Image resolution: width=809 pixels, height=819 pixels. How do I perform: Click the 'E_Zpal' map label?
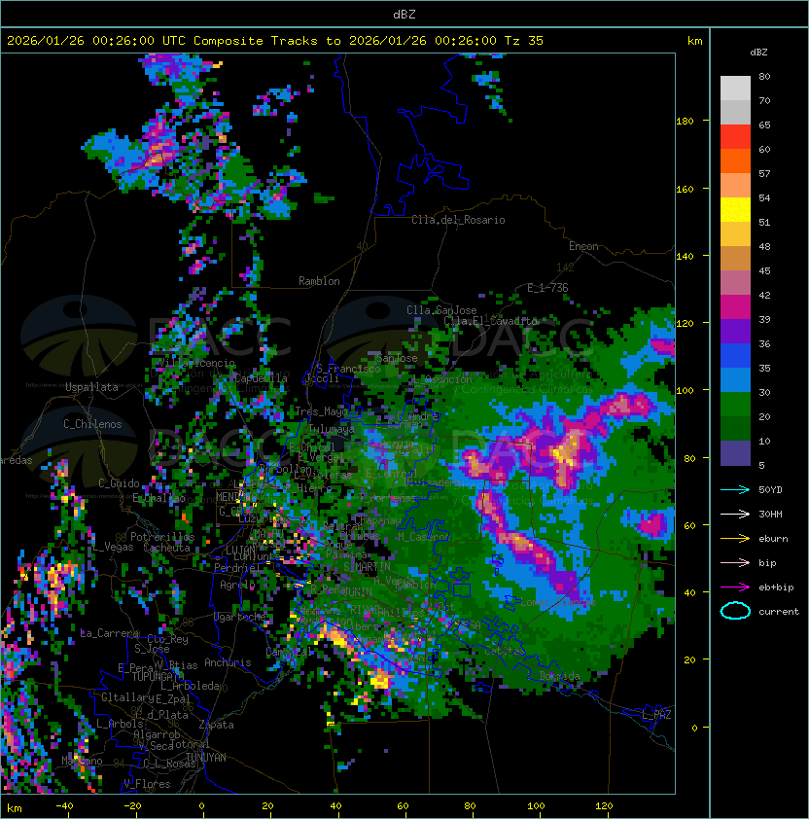point(172,698)
